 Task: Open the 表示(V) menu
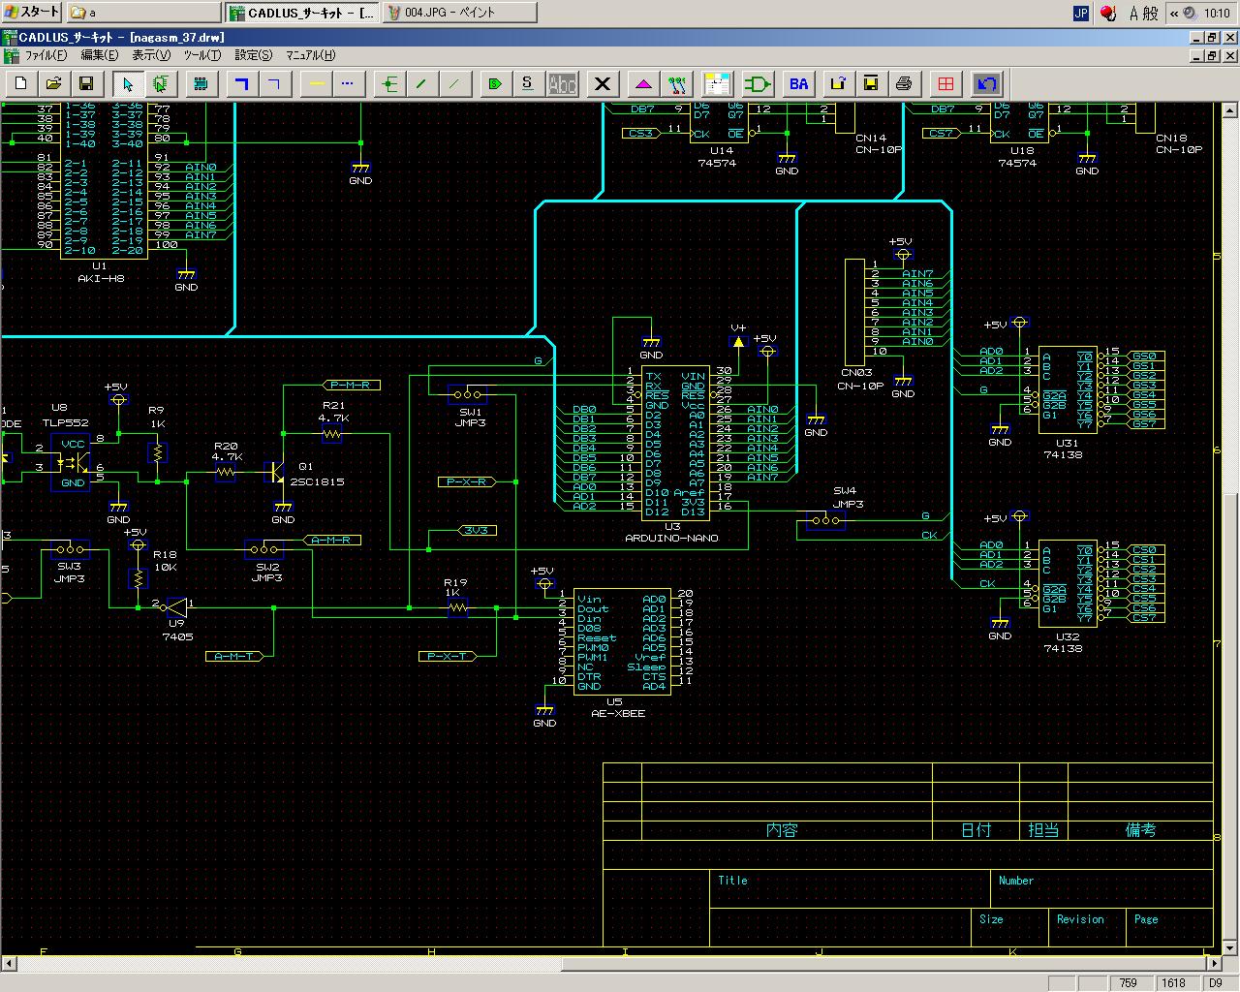coord(150,55)
